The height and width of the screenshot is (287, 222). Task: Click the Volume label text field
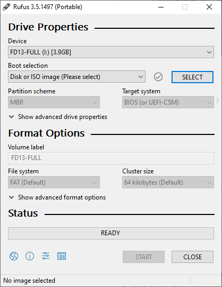tap(111, 158)
